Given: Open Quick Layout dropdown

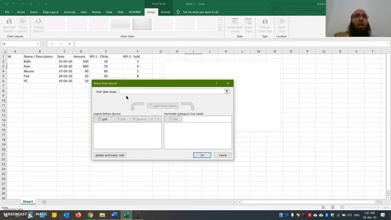Looking at the screenshot, I should click(x=23, y=26).
